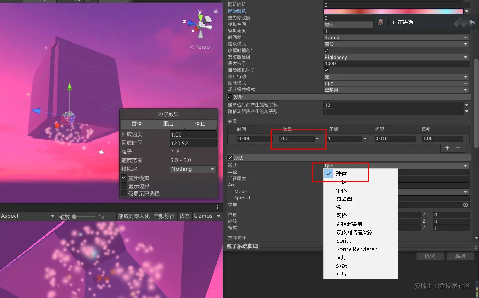Open 起始颜色 gradient swatch

[393, 12]
